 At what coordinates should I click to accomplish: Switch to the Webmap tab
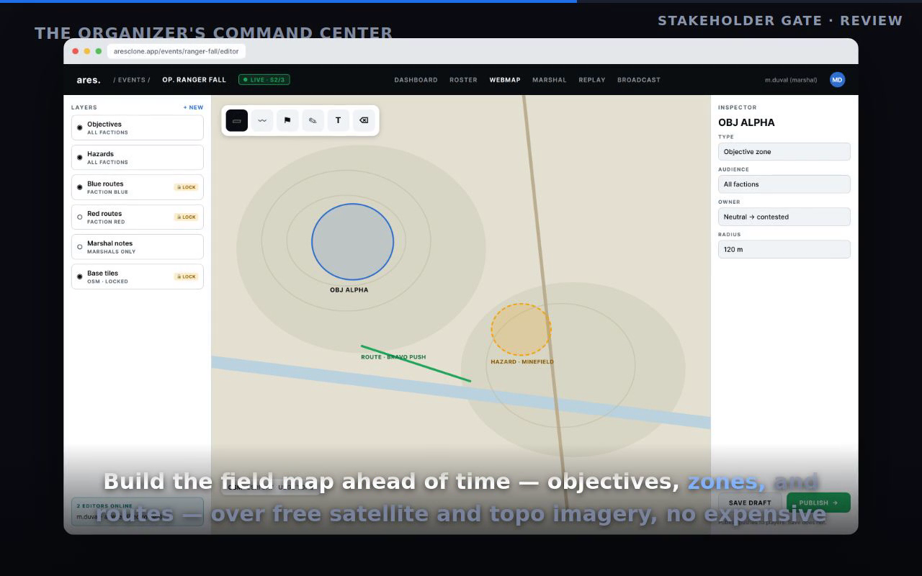(505, 80)
